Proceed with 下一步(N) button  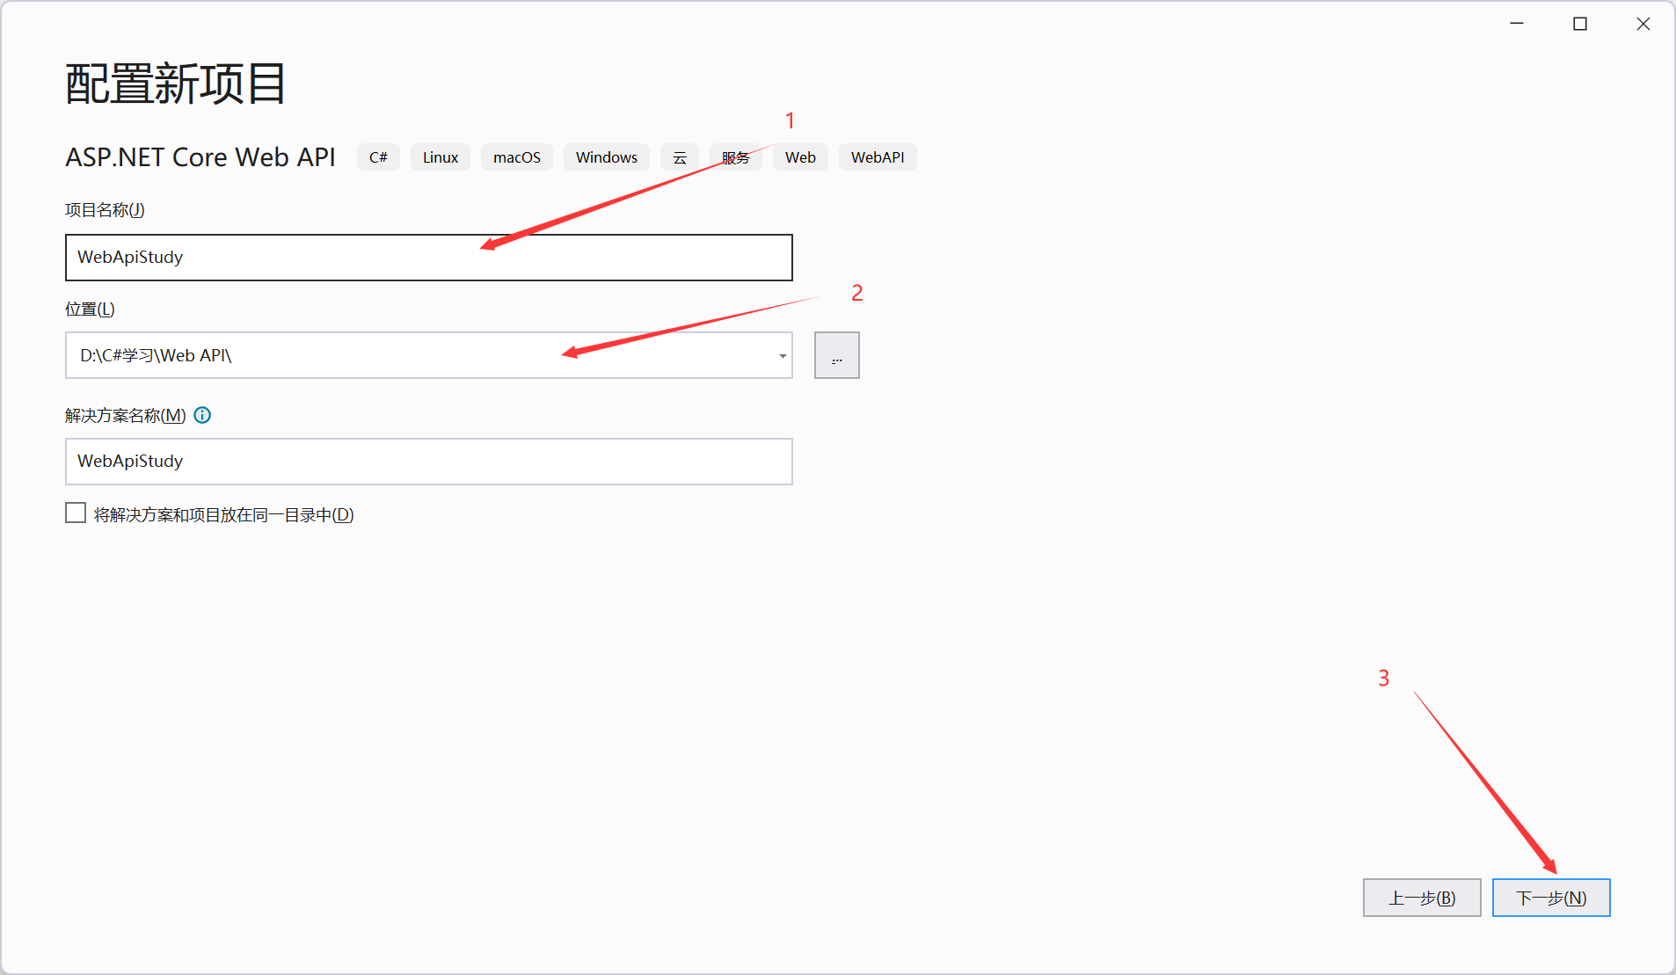1550,898
